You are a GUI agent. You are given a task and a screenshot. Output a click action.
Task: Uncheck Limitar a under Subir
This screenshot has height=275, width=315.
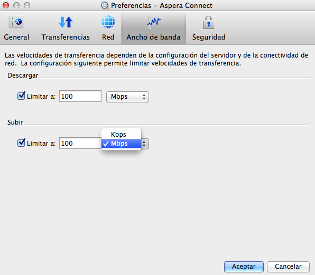pos(21,143)
